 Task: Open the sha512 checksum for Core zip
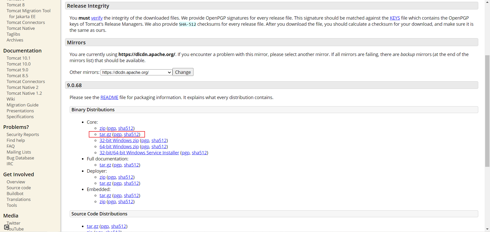pyautogui.click(x=126, y=128)
